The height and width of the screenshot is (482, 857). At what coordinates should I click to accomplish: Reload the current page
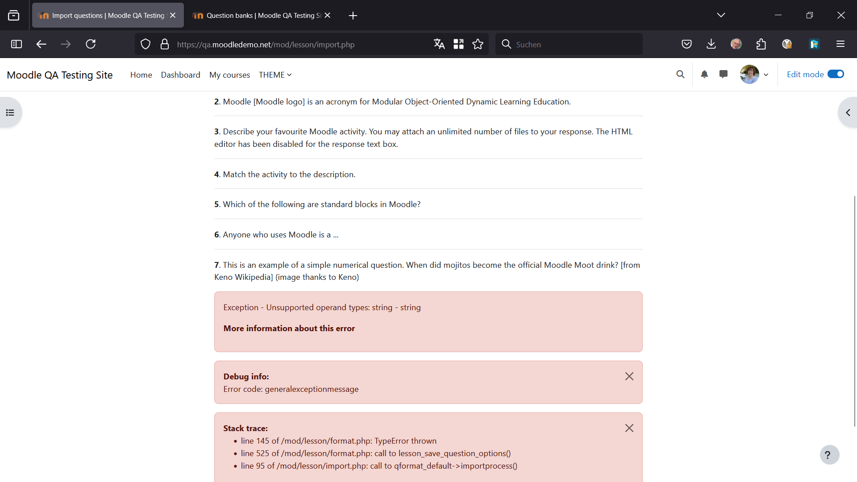point(91,44)
